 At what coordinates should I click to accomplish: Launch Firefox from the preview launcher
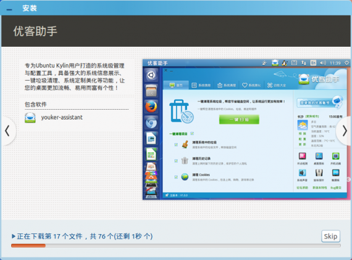[151, 107]
